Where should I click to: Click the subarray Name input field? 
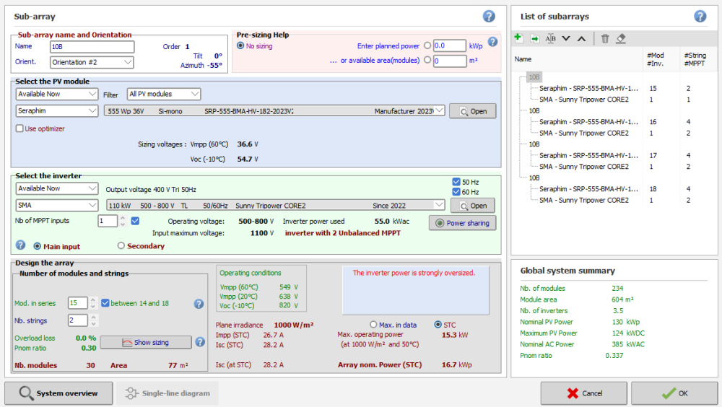(x=92, y=47)
